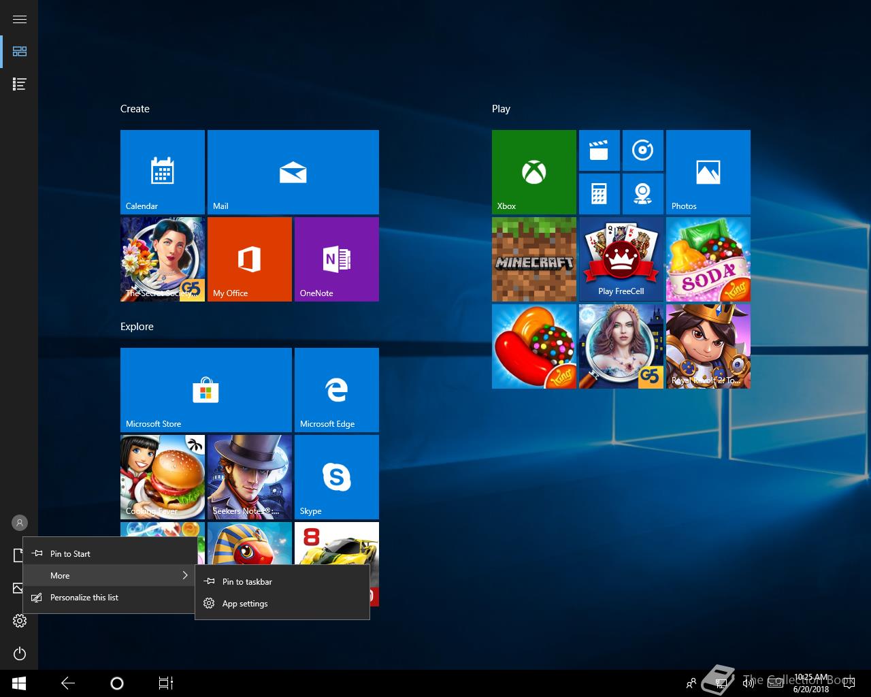Open the OneNote tile

[x=337, y=259]
